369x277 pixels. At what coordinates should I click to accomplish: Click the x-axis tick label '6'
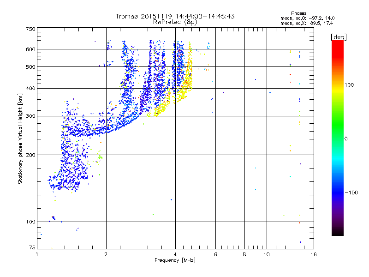215,254
